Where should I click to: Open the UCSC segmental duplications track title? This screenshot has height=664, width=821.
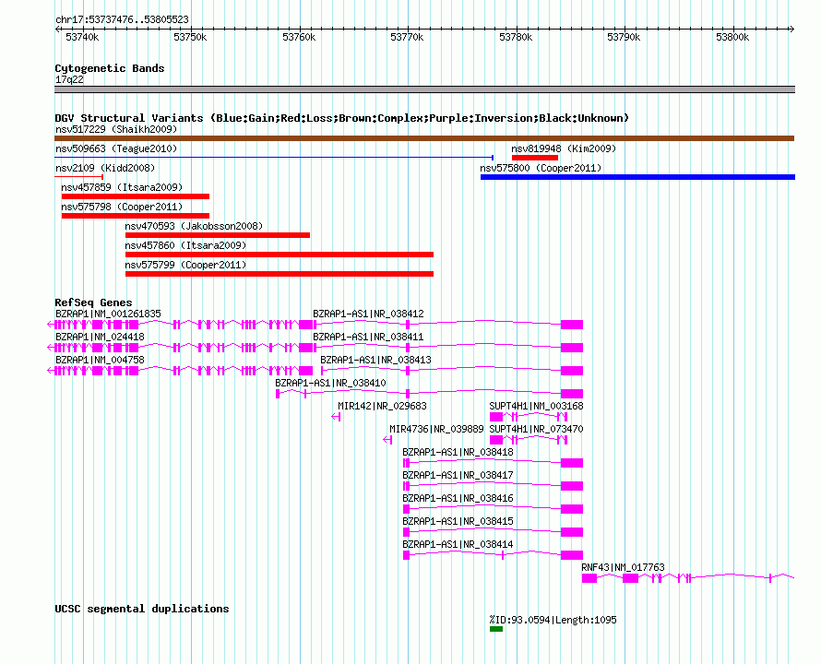pos(142,609)
